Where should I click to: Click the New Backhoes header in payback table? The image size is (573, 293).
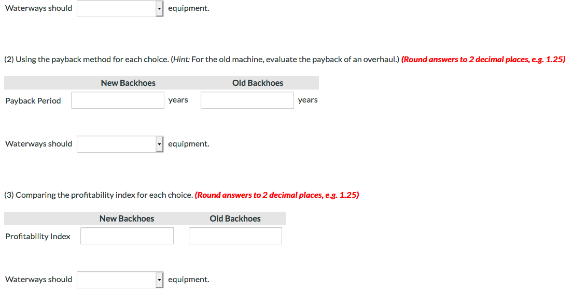point(128,83)
